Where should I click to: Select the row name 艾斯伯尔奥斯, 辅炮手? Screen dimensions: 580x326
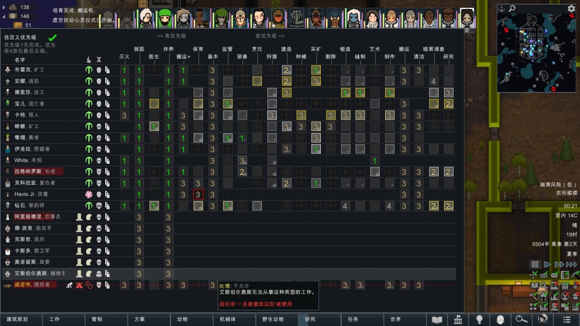point(40,274)
